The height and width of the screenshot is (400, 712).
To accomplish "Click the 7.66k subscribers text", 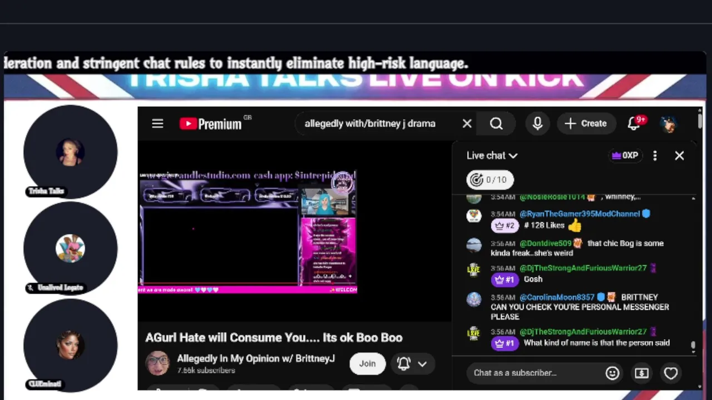I will [x=206, y=371].
